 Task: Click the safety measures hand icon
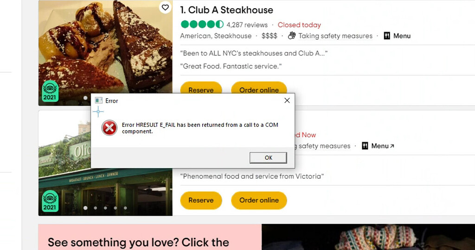[x=291, y=36]
